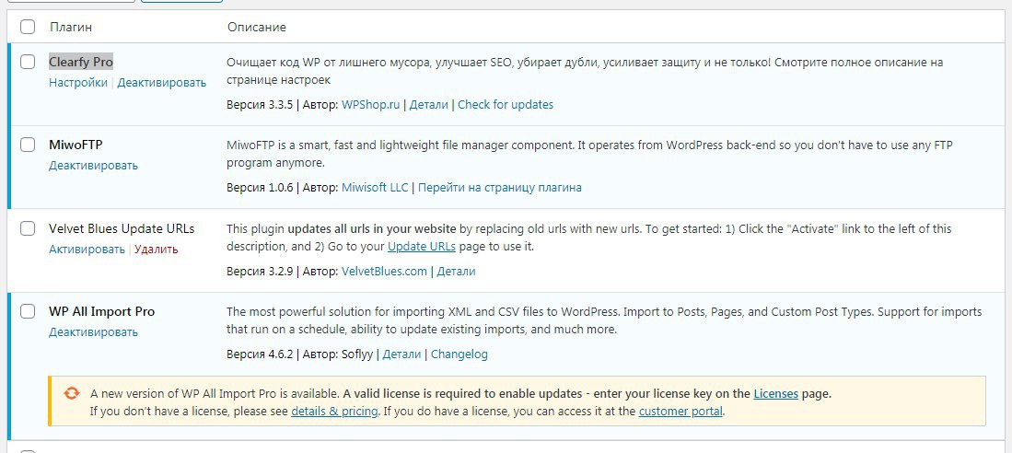1012x453 pixels.
Task: Click Деактивировать under MiwoFTP
Action: point(93,166)
